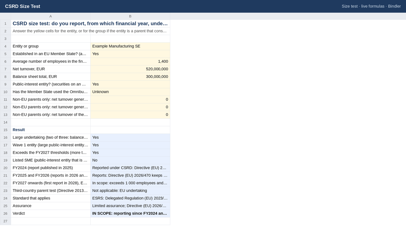This screenshot has height=228, width=406.
Task: Select the 'Reported under CSRD: Directive' result cell
Action: point(130,168)
